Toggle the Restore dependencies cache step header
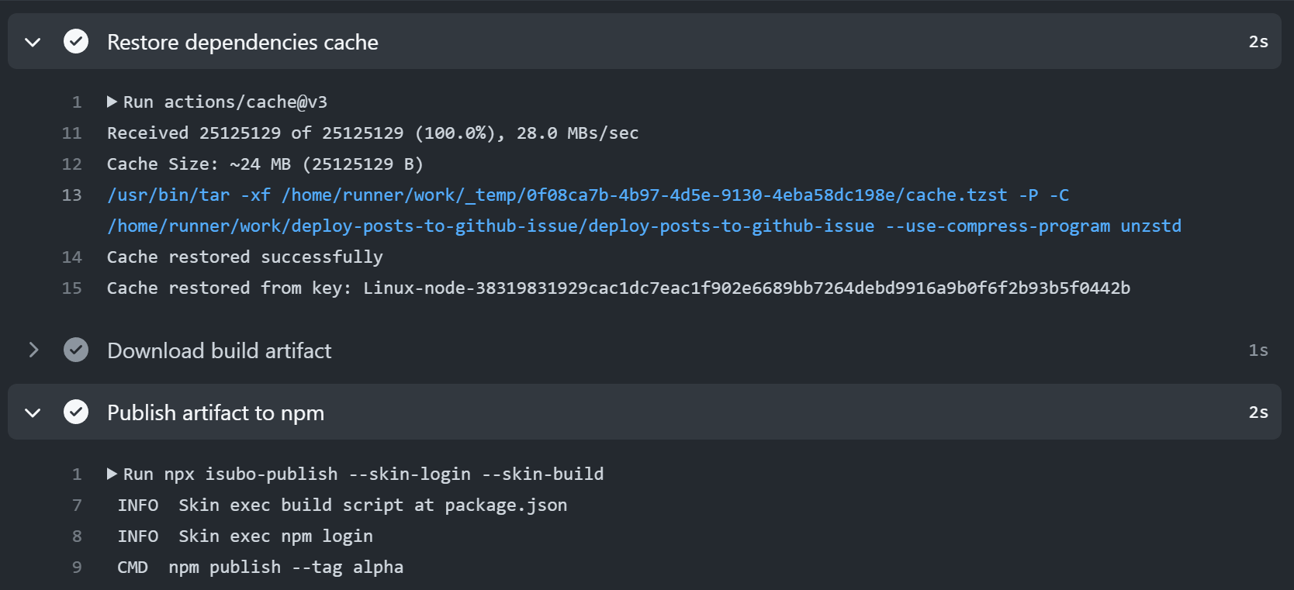The width and height of the screenshot is (1294, 590). click(x=242, y=41)
